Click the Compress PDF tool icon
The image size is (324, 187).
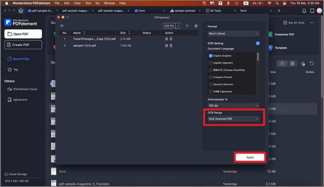271,35
